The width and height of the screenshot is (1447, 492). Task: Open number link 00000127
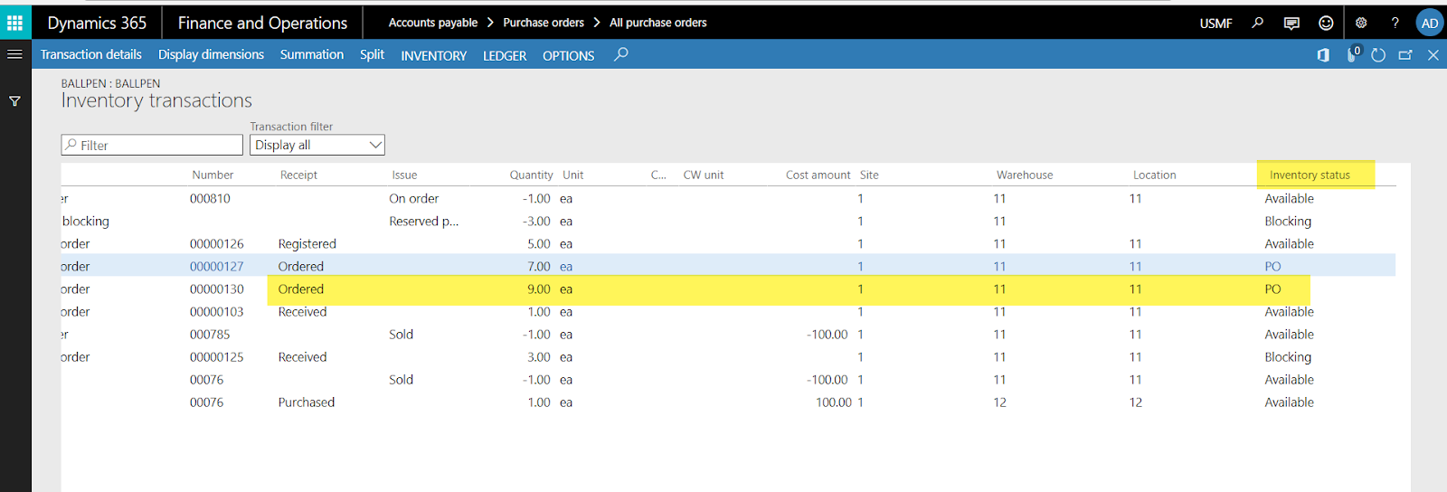point(217,266)
